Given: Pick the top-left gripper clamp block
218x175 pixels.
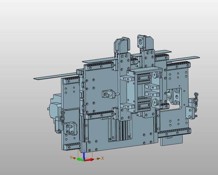Looking at the screenshot, I should pyautogui.click(x=122, y=45).
